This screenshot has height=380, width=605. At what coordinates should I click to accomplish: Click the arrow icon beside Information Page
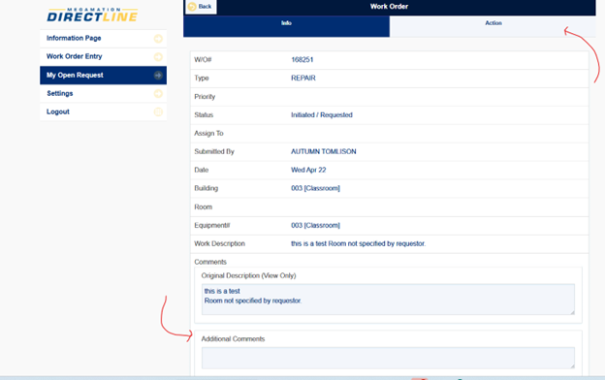[x=158, y=38]
